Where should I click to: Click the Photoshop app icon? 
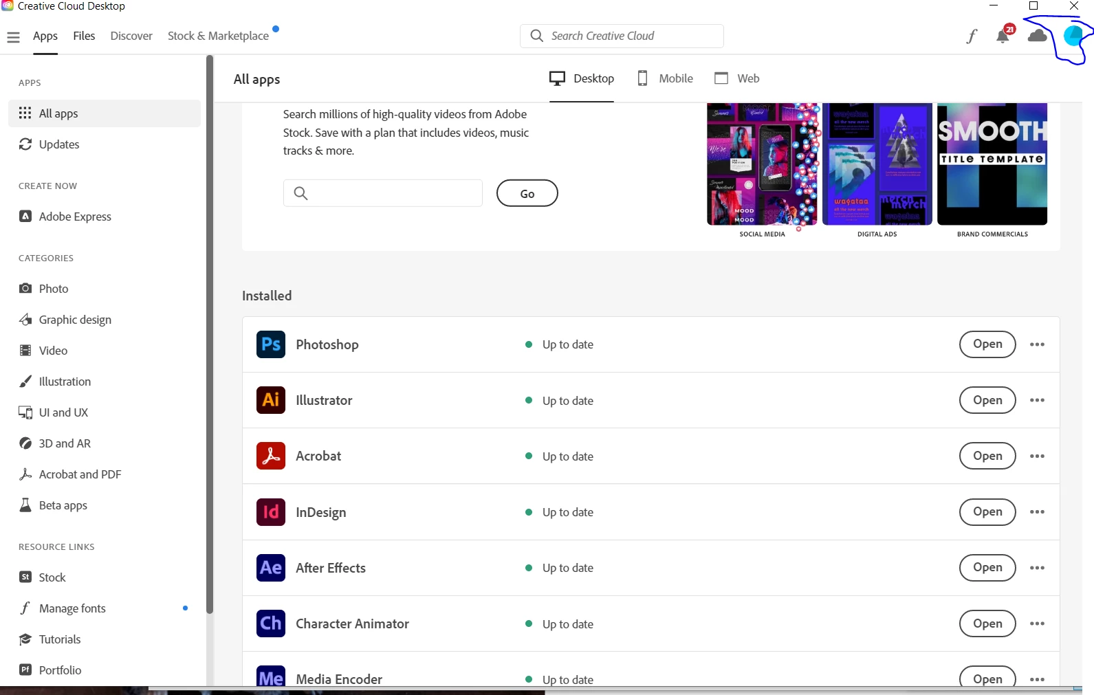coord(271,344)
